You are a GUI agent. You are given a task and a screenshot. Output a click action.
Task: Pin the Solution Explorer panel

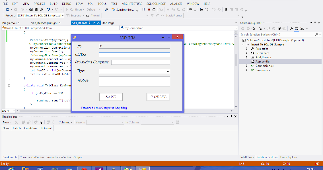click(315, 23)
